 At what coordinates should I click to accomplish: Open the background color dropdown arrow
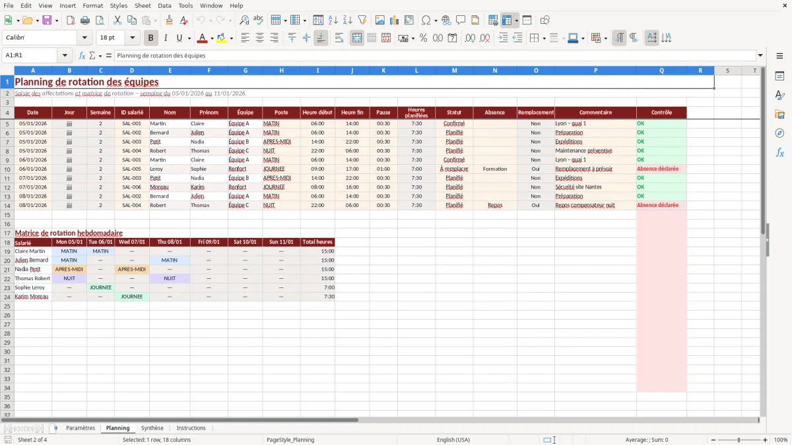tap(231, 38)
